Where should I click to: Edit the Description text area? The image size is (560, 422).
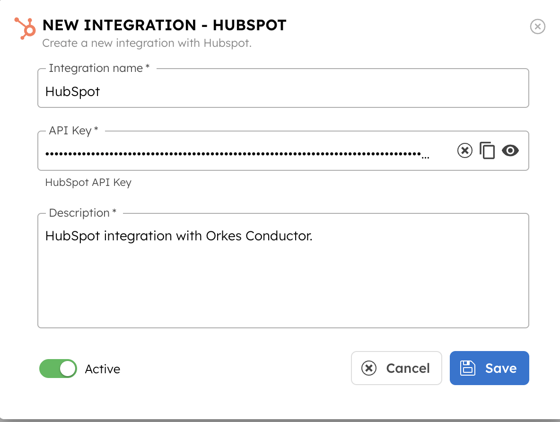(283, 271)
